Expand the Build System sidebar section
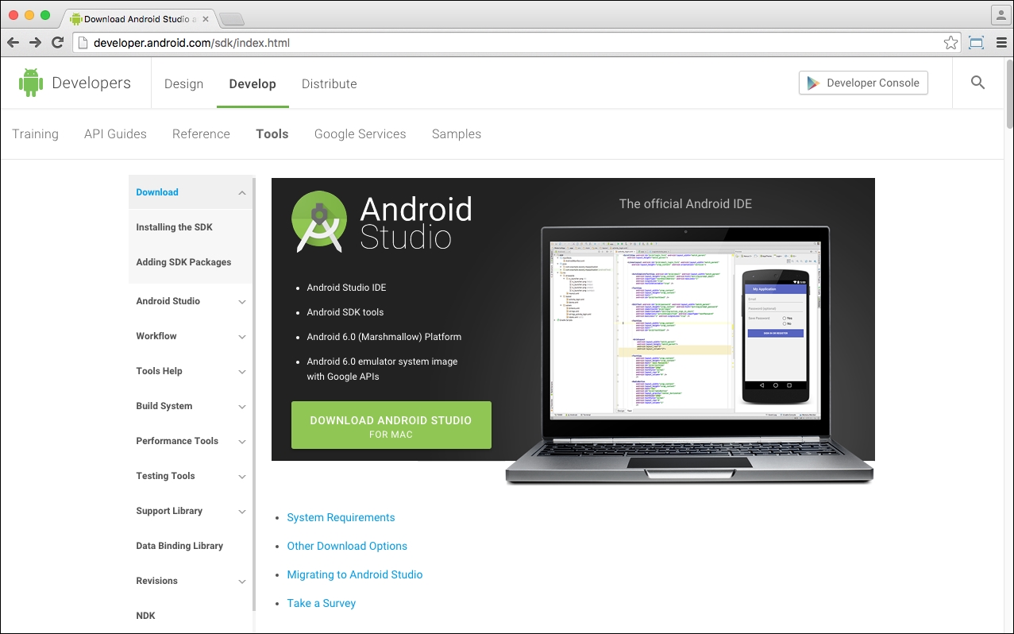This screenshot has width=1014, height=634. tap(242, 407)
